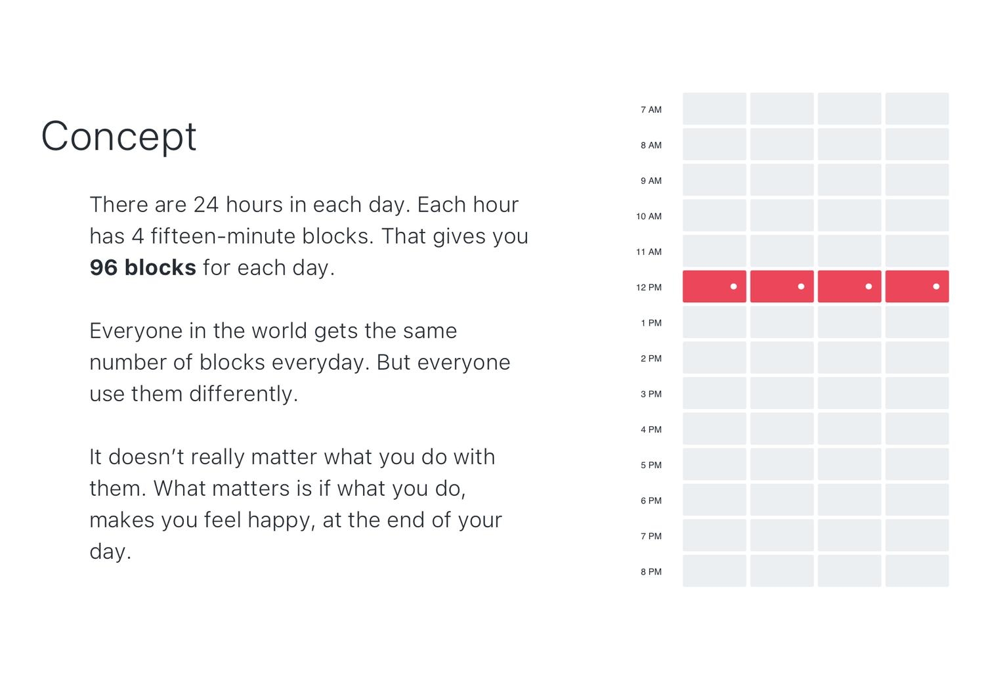The image size is (984, 700).
Task: Select the first red 12 PM block
Action: pyautogui.click(x=714, y=286)
